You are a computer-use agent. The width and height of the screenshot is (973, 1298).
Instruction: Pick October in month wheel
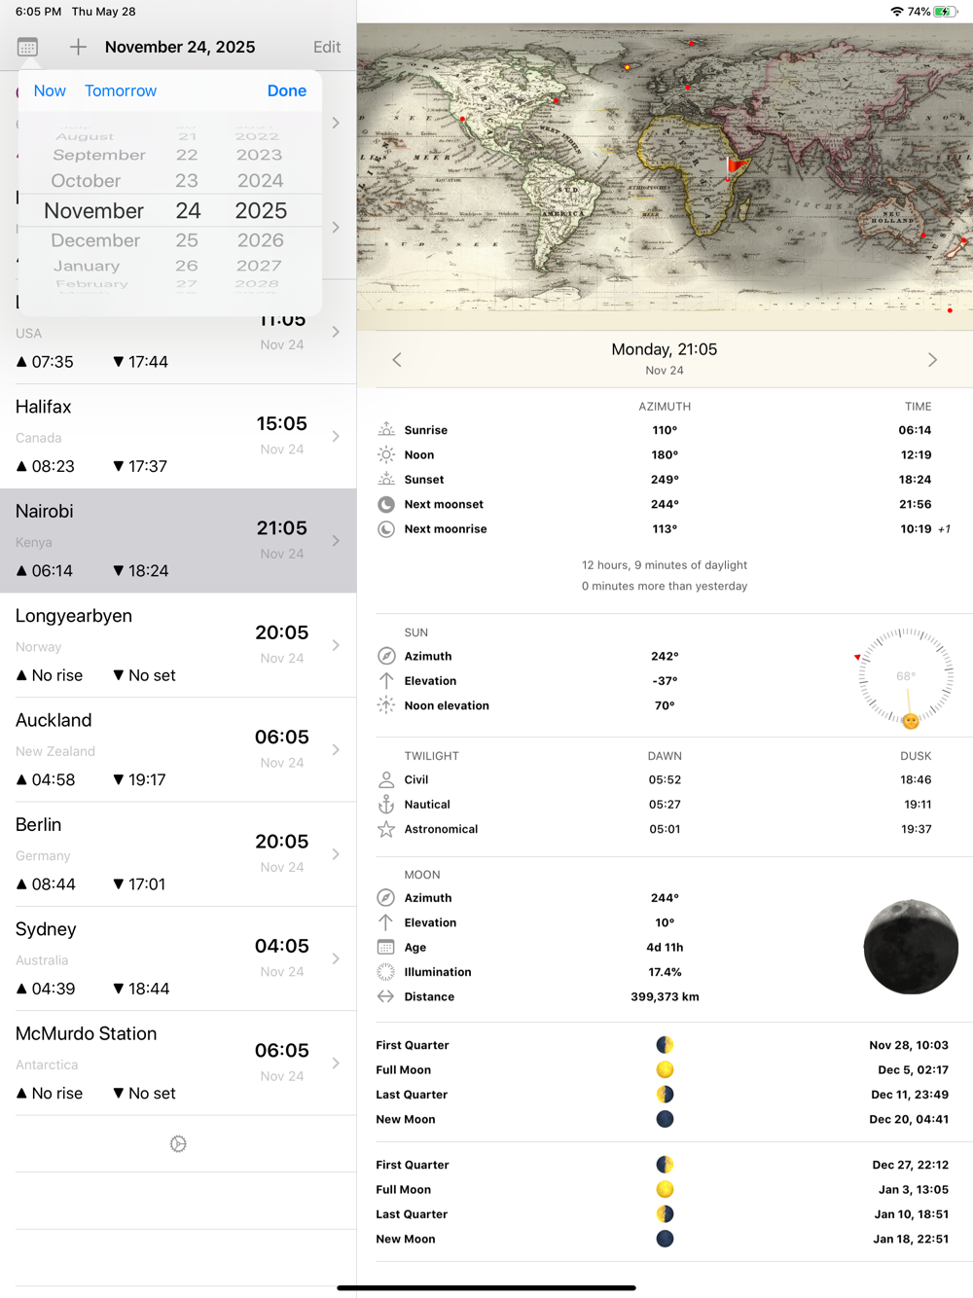click(87, 181)
